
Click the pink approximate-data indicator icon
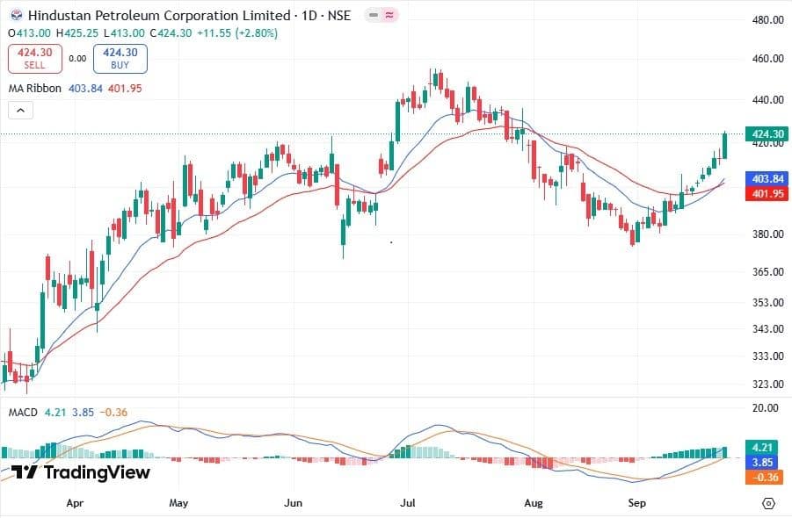click(390, 16)
